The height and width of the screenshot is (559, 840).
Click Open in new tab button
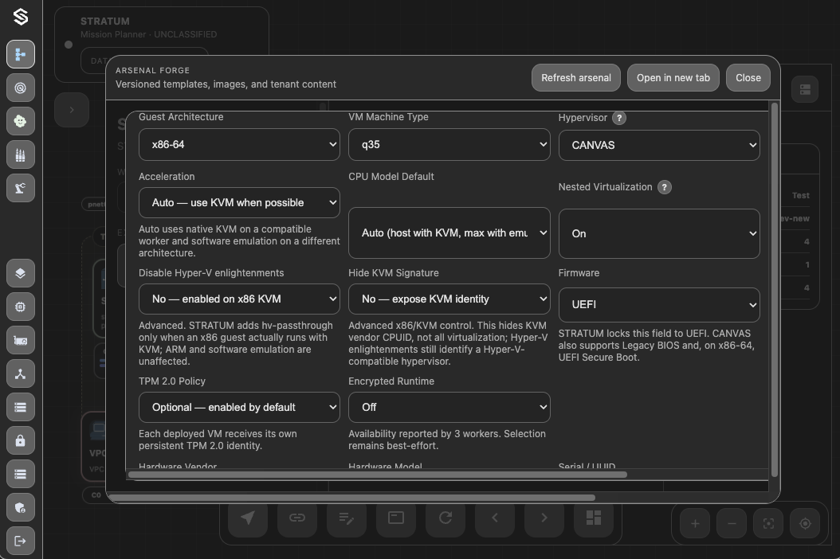click(673, 78)
